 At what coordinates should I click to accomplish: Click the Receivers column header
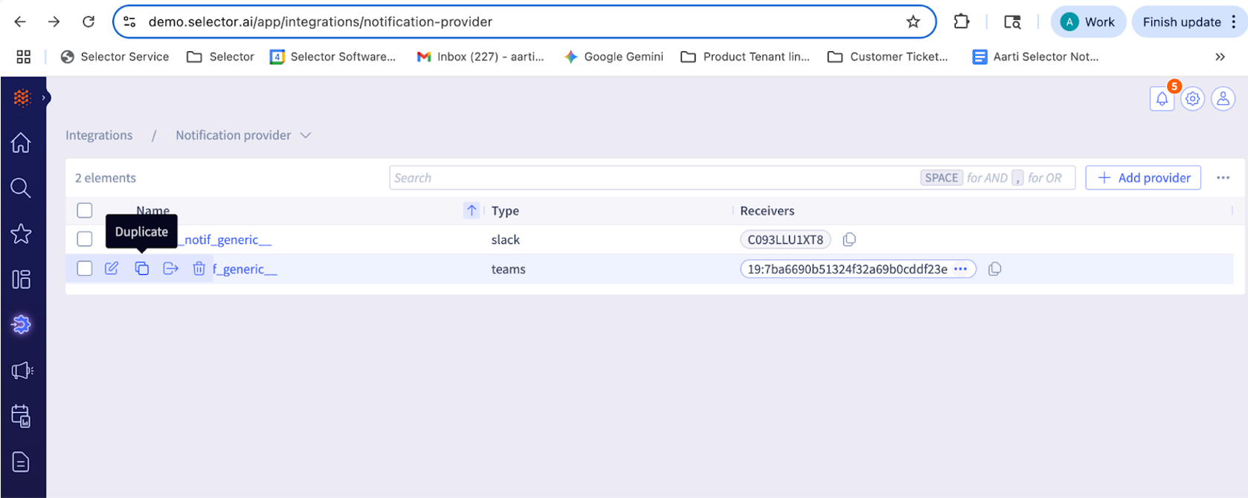(x=767, y=211)
